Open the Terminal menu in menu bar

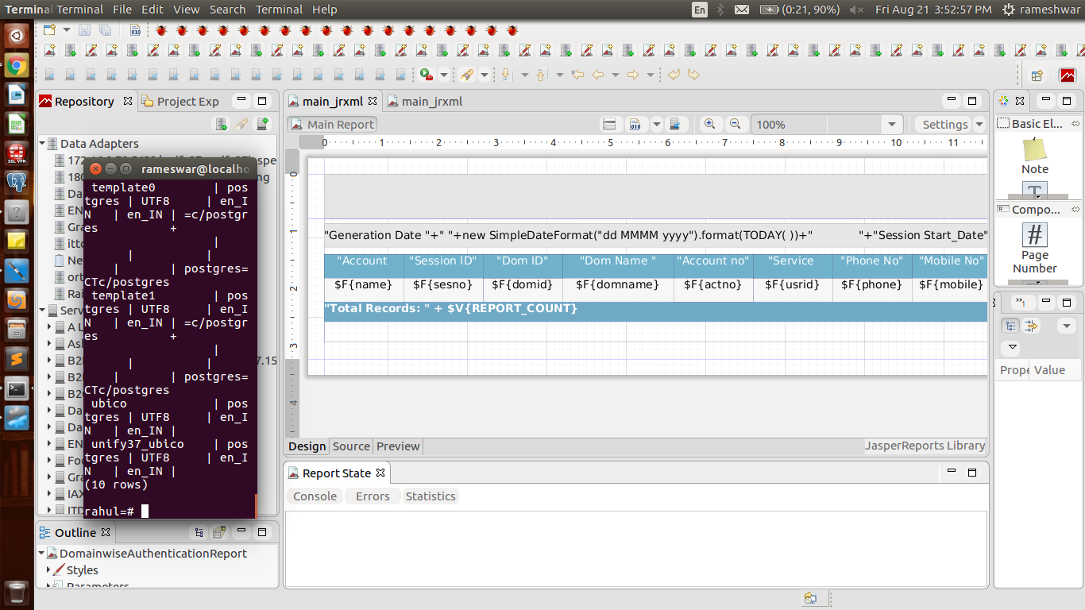279,10
